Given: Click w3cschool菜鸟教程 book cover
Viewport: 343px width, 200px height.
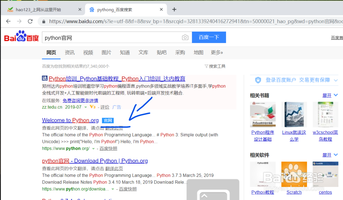Looking at the screenshot, I should [x=325, y=114].
